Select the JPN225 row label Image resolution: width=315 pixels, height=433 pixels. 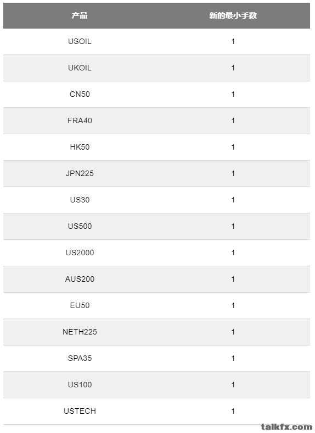[80, 173]
